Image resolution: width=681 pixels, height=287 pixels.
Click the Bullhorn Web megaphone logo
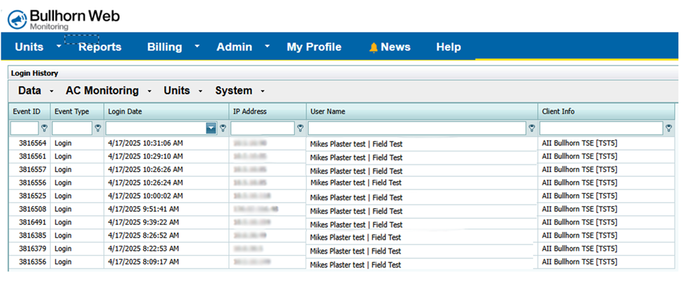point(17,19)
